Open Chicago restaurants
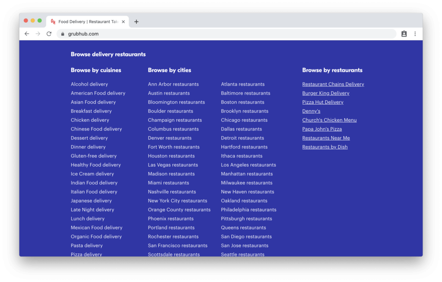The height and width of the screenshot is (282, 442). point(244,120)
